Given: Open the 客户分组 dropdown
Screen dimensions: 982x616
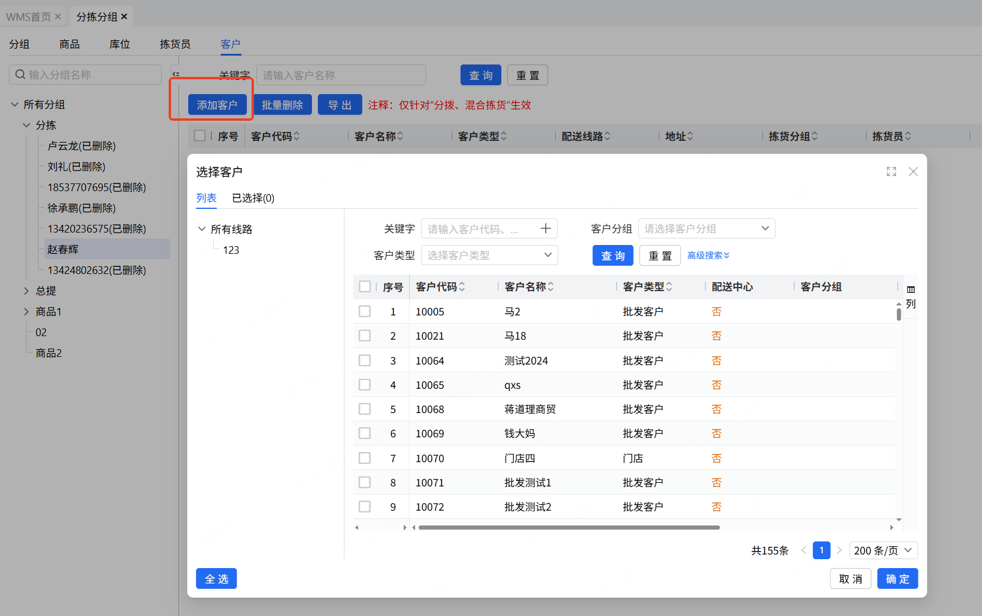Looking at the screenshot, I should [x=706, y=228].
